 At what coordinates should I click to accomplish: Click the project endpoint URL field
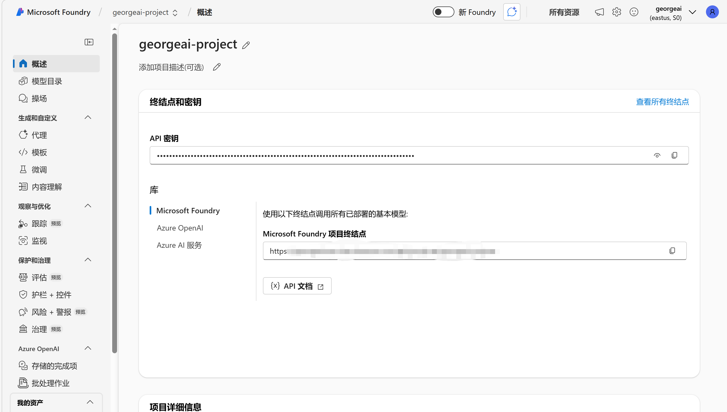click(x=475, y=251)
